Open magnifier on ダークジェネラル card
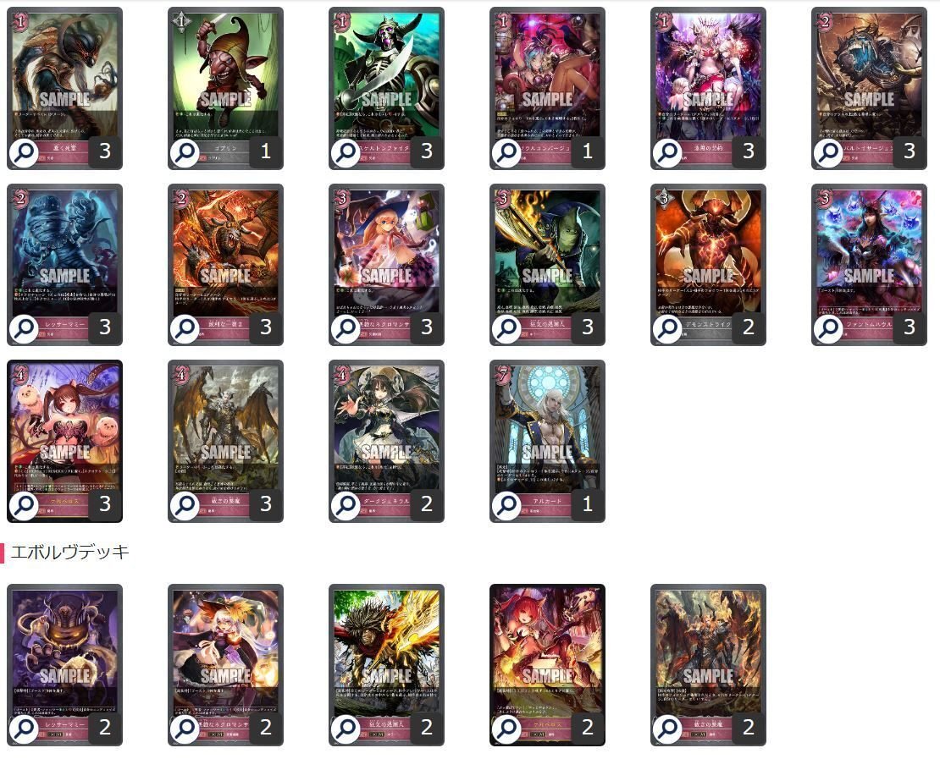This screenshot has width=940, height=759. pos(346,506)
